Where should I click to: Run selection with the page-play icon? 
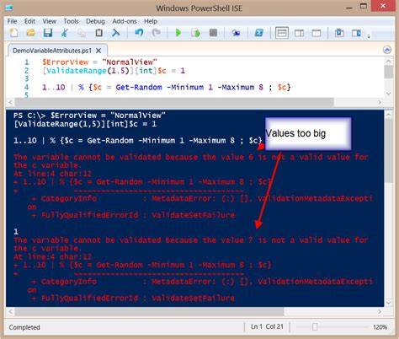pos(195,33)
